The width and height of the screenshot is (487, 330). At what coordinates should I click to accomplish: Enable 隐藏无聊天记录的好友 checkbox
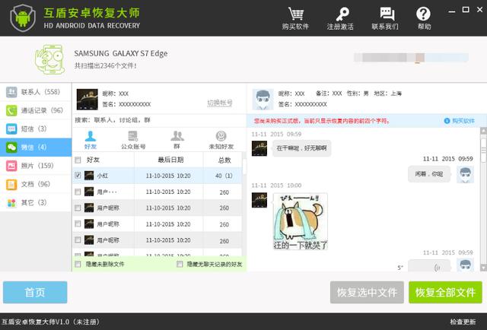click(180, 264)
